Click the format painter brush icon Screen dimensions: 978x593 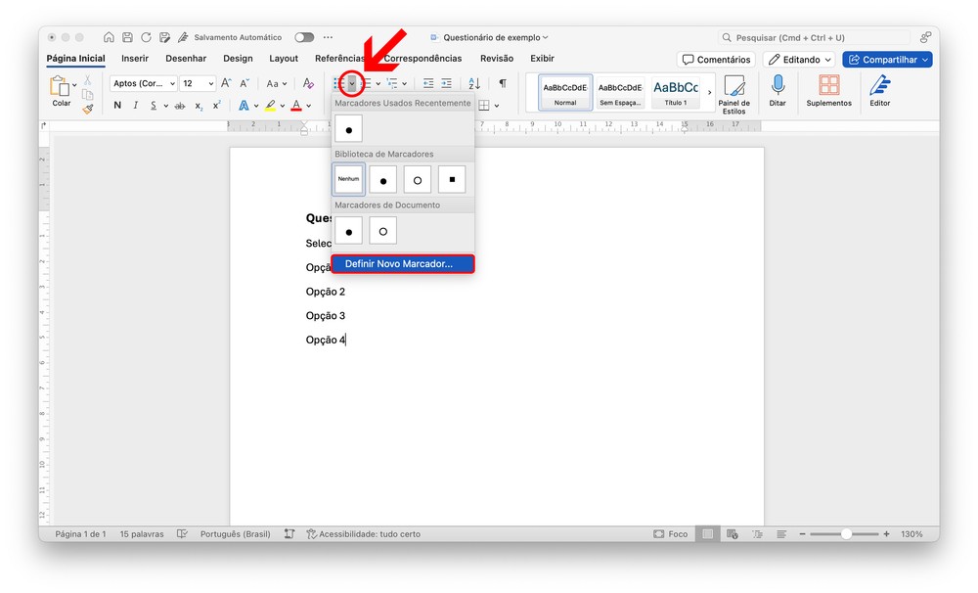(88, 109)
